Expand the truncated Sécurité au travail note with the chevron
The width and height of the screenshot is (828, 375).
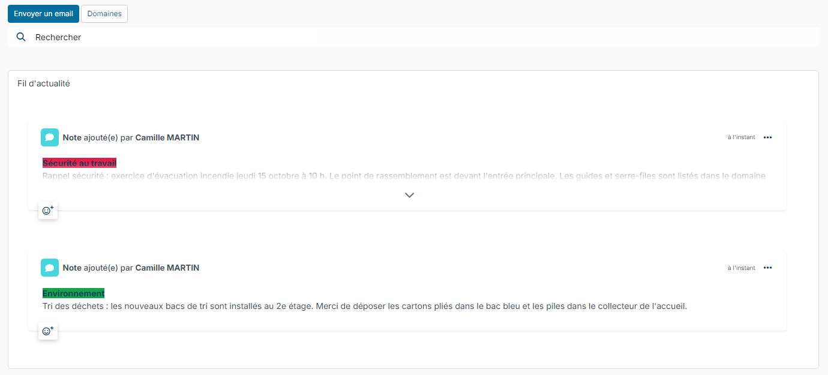(410, 195)
